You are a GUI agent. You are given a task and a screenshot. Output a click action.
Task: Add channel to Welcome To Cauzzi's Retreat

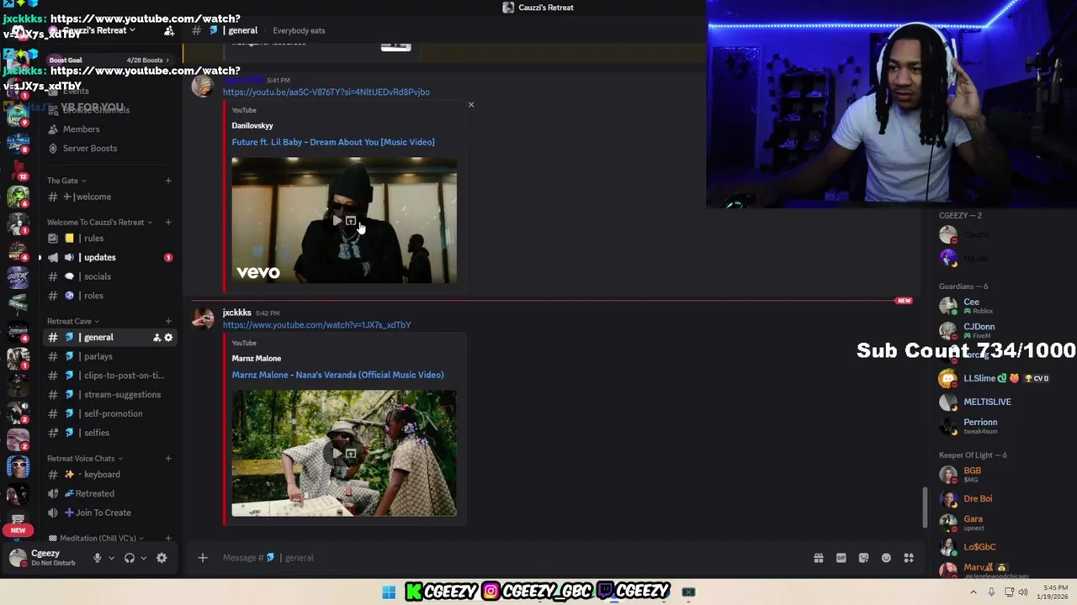tap(167, 222)
